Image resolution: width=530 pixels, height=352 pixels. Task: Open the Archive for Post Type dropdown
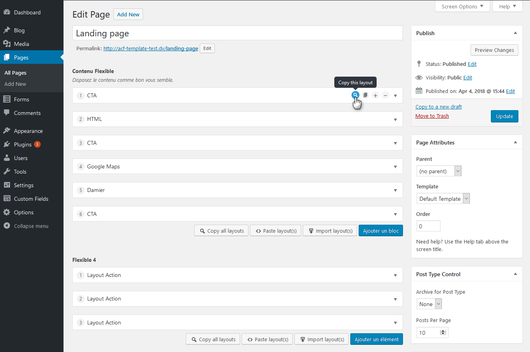pos(429,304)
